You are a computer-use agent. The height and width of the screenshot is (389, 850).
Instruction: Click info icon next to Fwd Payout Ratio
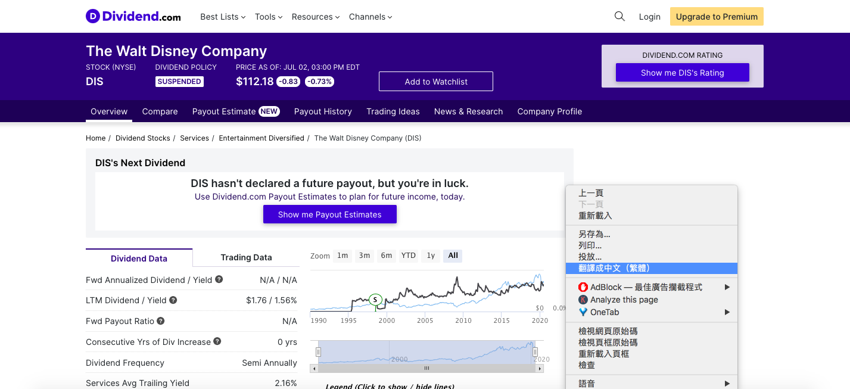click(161, 321)
